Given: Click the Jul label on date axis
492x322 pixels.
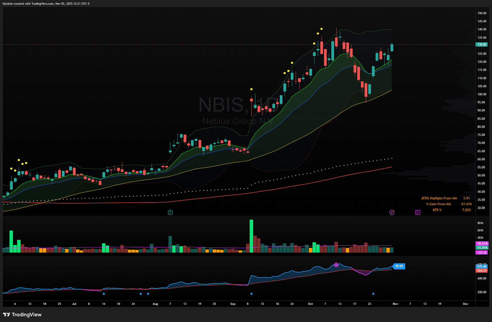Looking at the screenshot, I should [x=74, y=304].
